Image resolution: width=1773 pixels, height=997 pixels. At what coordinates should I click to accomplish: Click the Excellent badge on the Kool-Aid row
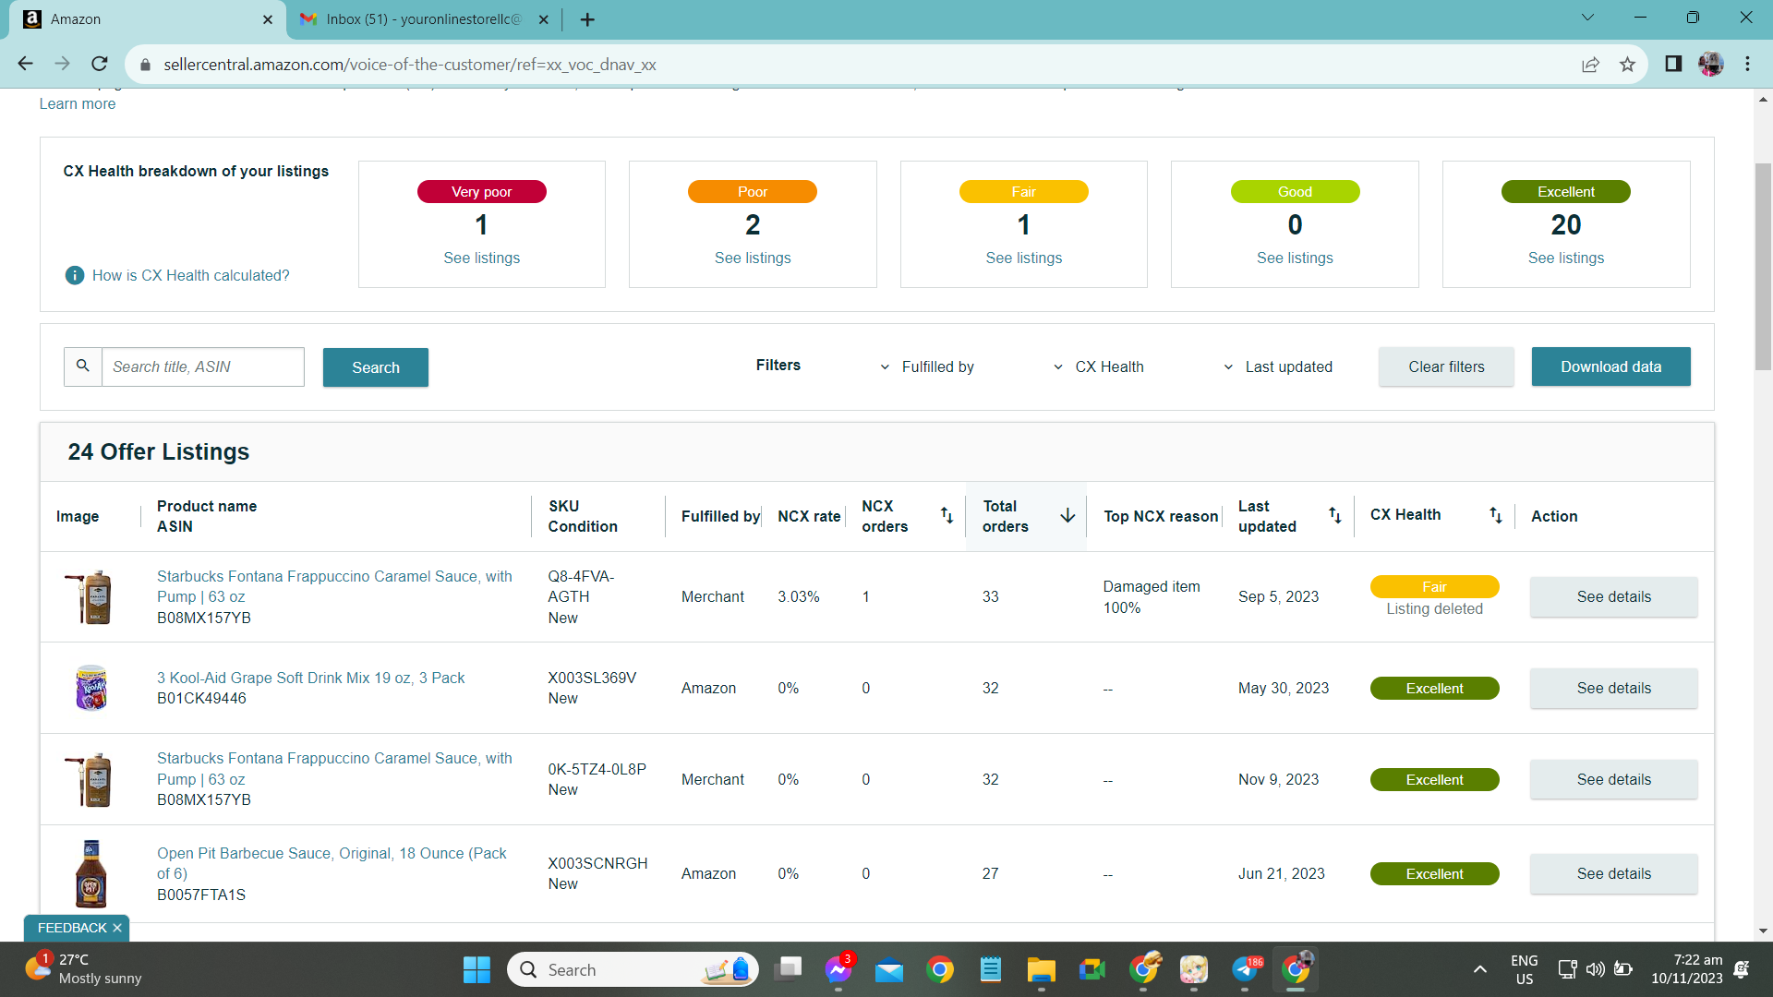[1434, 688]
